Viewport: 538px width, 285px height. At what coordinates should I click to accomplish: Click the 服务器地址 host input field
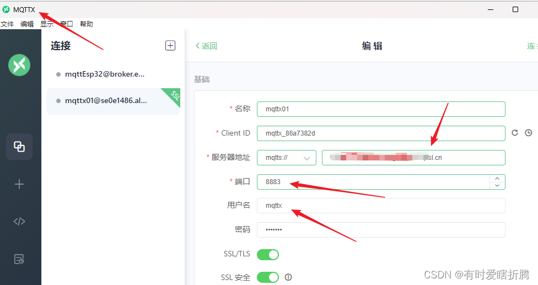pyautogui.click(x=413, y=158)
